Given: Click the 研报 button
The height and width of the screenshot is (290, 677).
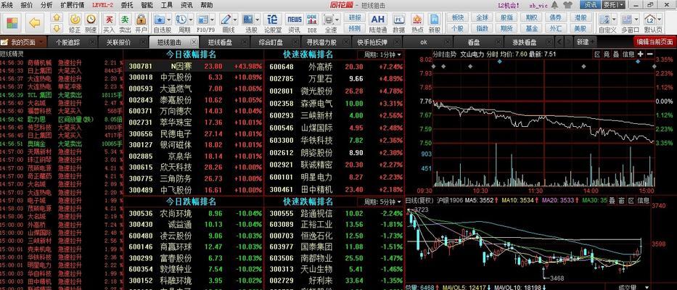Looking at the screenshot, I should (355, 17).
